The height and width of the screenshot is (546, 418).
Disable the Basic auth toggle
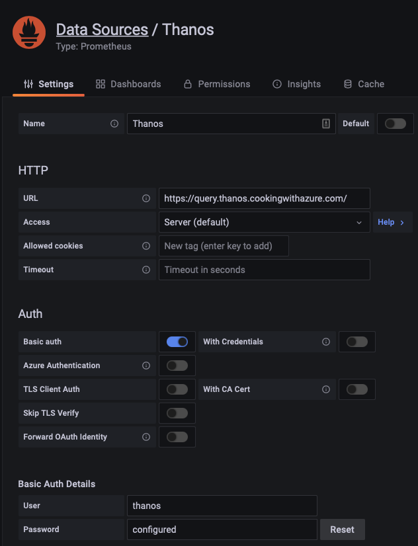click(x=177, y=342)
